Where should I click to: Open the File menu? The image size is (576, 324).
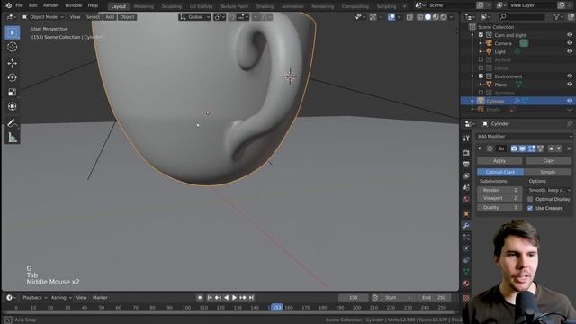[x=19, y=5]
